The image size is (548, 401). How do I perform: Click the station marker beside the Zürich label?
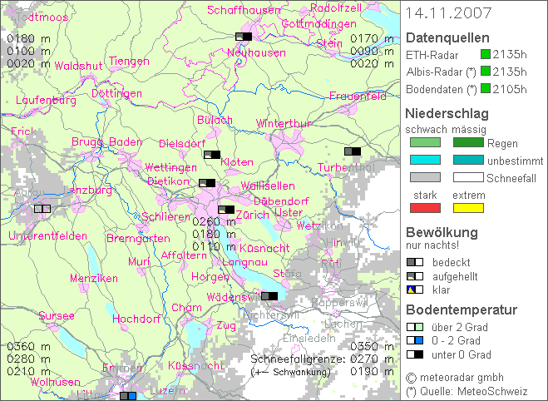(226, 210)
